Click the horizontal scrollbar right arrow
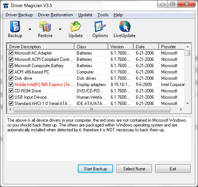The image size is (198, 187). pyautogui.click(x=181, y=109)
